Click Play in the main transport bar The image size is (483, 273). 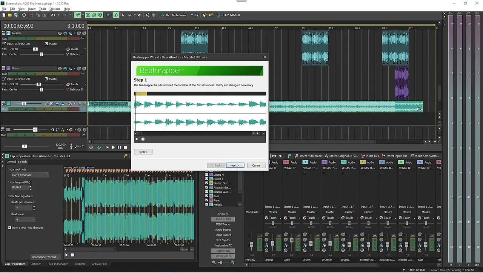pyautogui.click(x=113, y=147)
